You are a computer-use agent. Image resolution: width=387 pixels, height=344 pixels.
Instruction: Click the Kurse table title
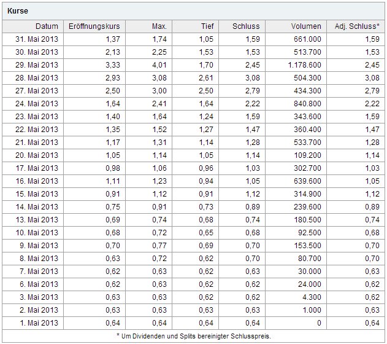pos(18,11)
